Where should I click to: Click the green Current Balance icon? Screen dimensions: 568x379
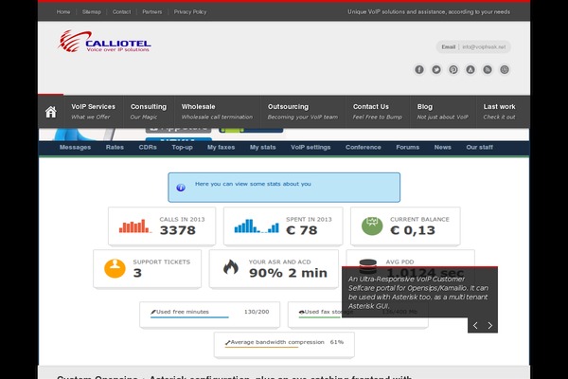coord(372,226)
